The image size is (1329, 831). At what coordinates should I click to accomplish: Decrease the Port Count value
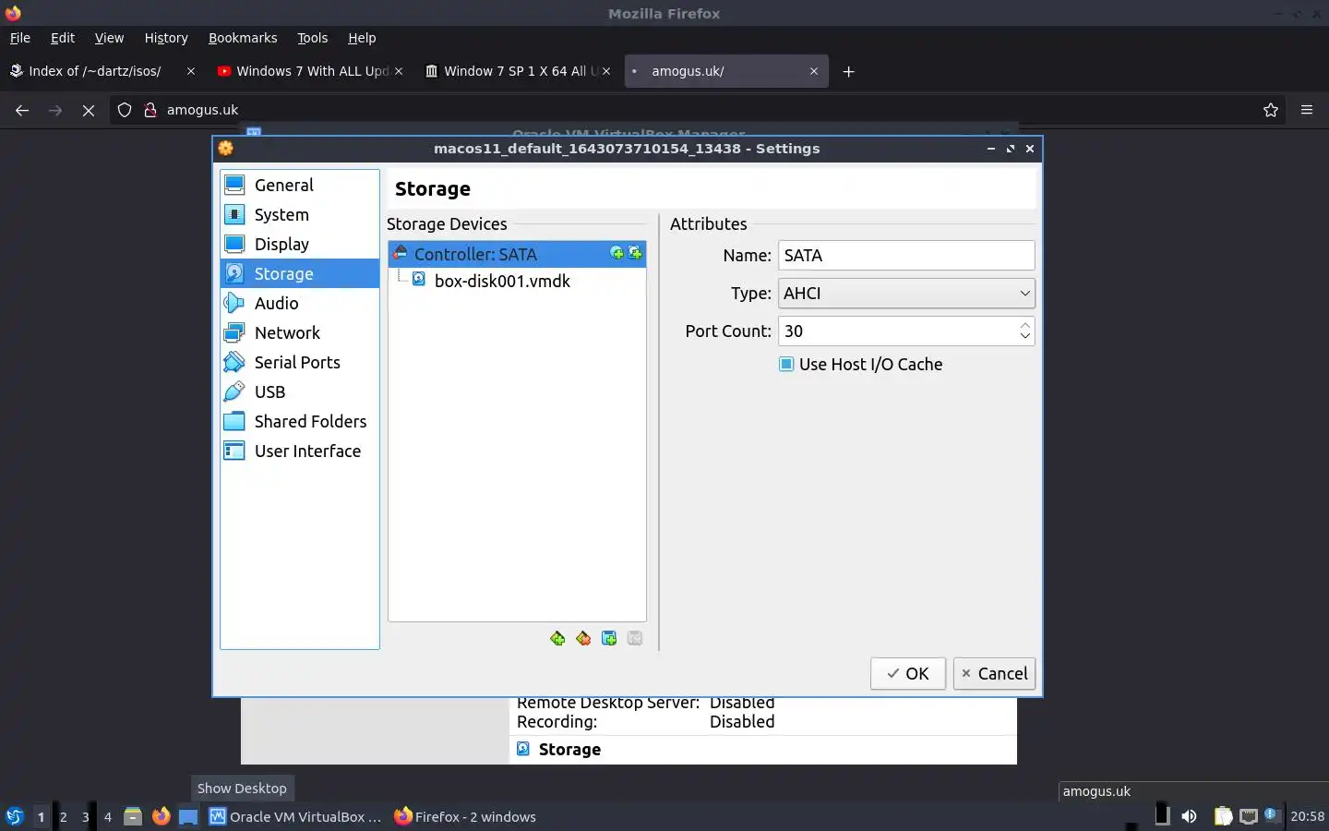pyautogui.click(x=1024, y=337)
